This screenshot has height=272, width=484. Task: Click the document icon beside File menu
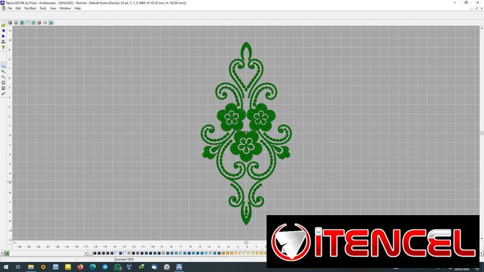click(x=3, y=8)
